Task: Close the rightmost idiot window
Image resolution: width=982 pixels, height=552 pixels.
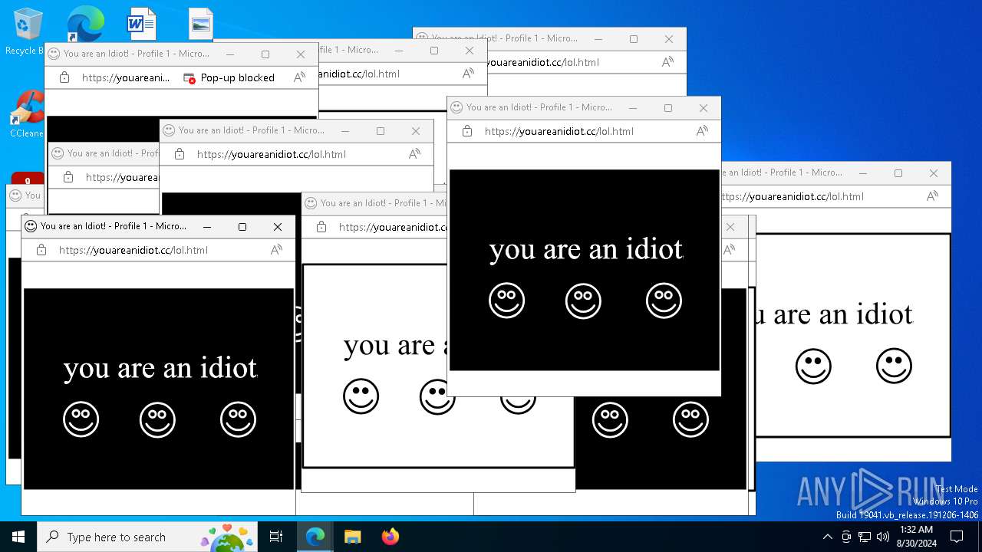Action: coord(934,173)
